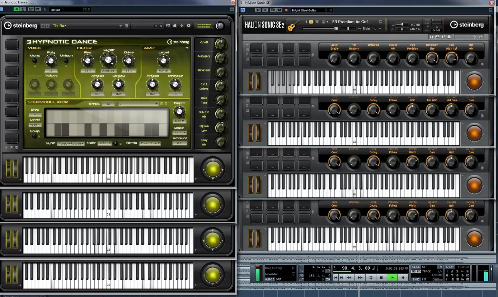Go to previous preset arrow in Hypnotic Dance
The image size is (498, 297).
click(43, 26)
